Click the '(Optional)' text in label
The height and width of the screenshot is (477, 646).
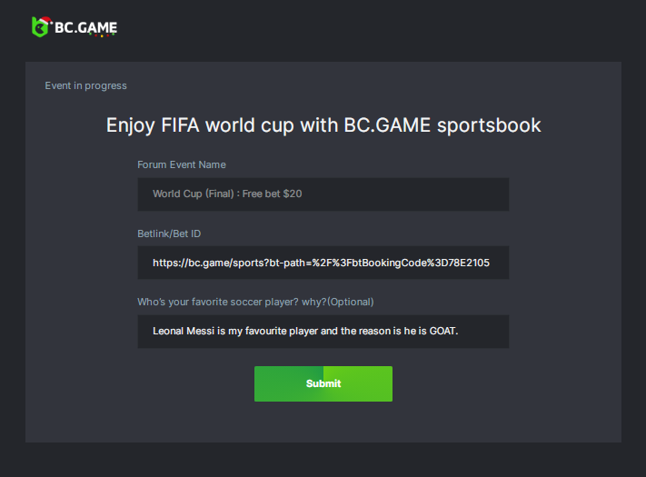351,302
